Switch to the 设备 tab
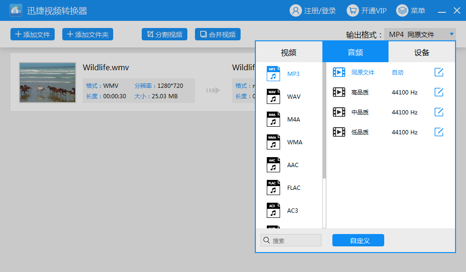 (422, 52)
